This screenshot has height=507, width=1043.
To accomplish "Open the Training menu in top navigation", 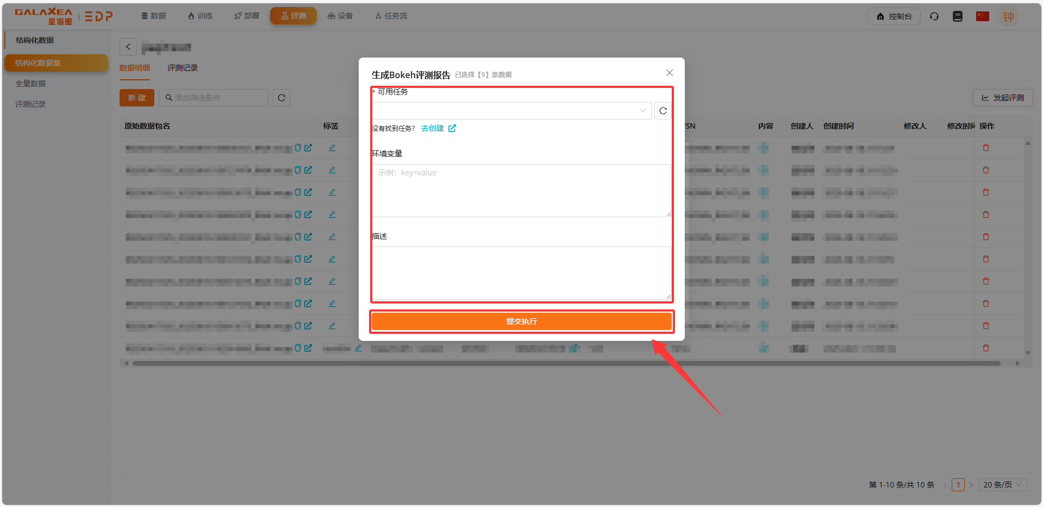I will coord(200,16).
